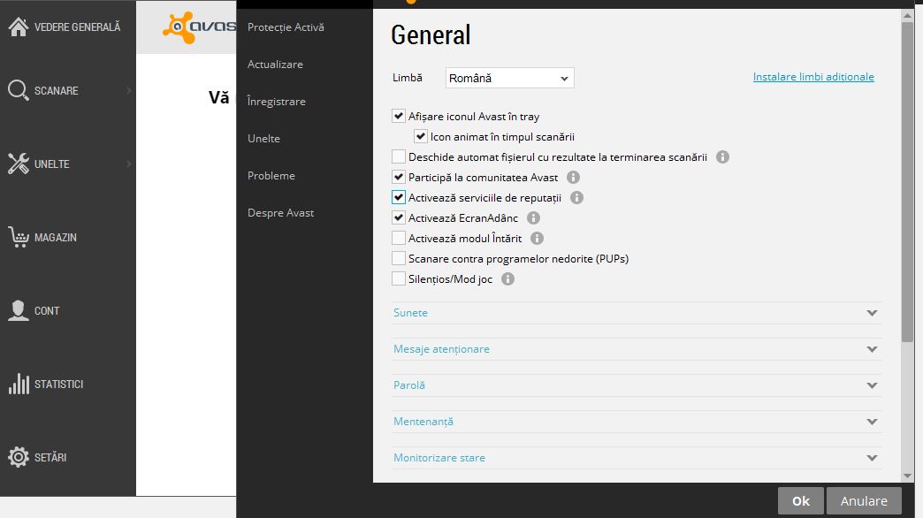Enable Scanare contra programelor nedorite checkbox
This screenshot has width=923, height=518.
pos(399,258)
